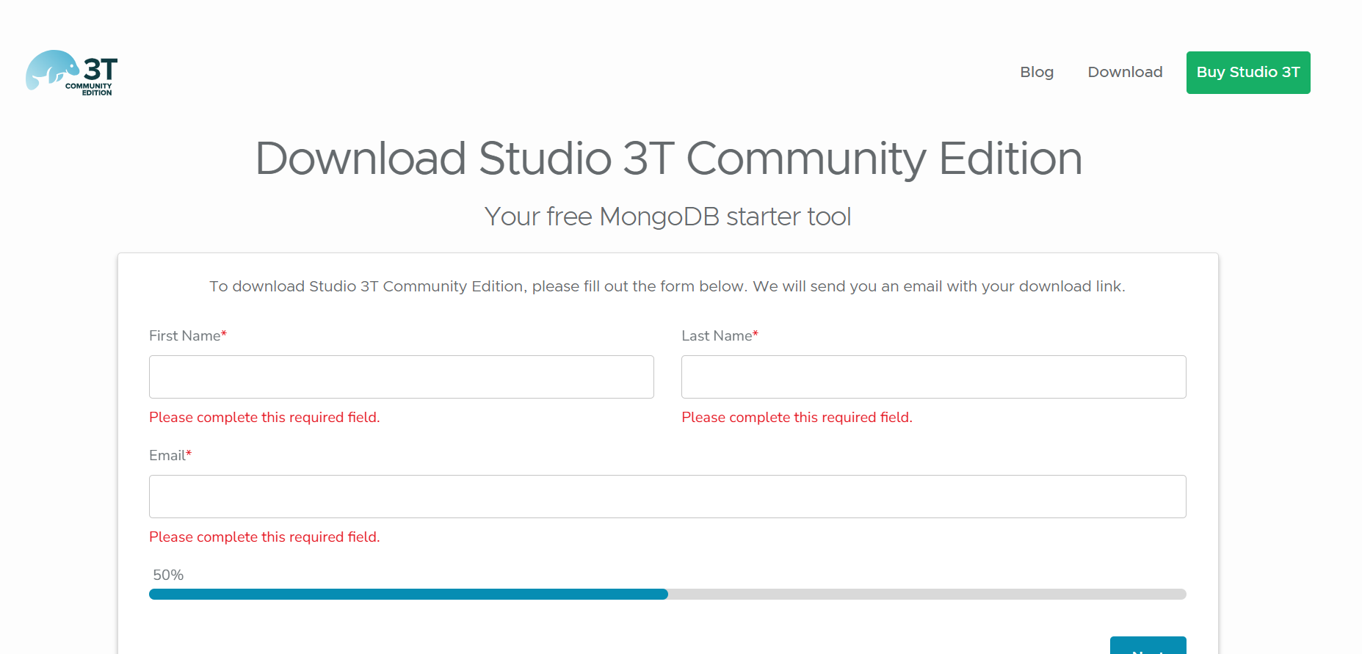Click the First Name label
The height and width of the screenshot is (654, 1362).
188,335
